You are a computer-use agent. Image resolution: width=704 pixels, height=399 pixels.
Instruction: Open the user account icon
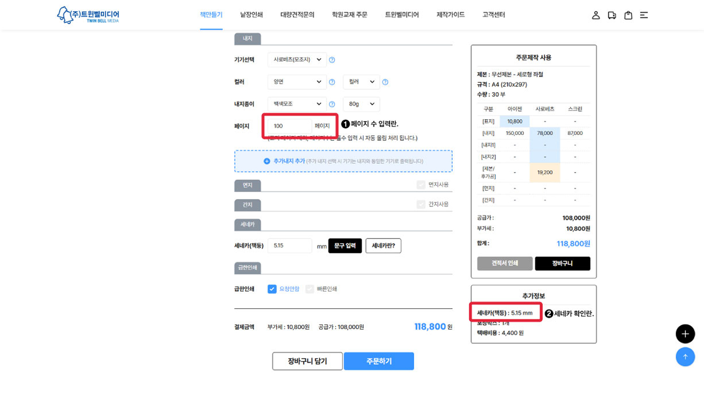(596, 15)
